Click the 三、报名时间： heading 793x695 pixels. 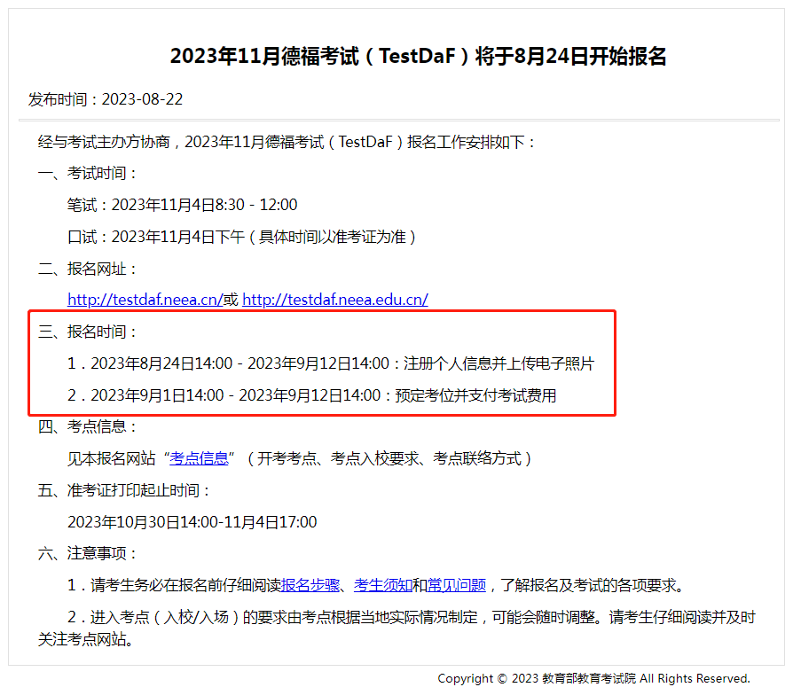88,332
